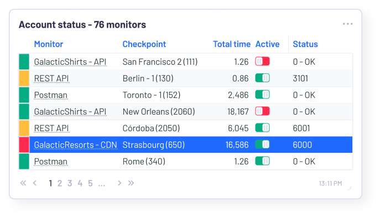Click checkpoint 'New Orleans (2060)'
This screenshot has height=217, width=380.
(159, 111)
